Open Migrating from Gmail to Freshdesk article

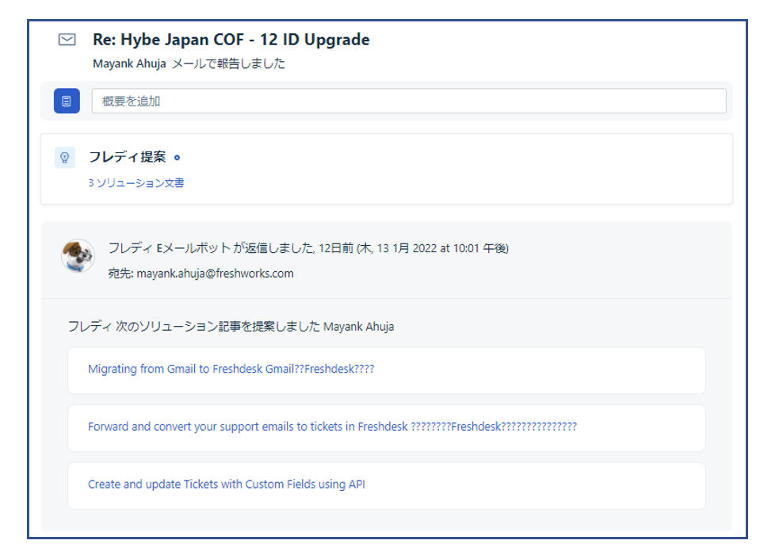(x=231, y=369)
